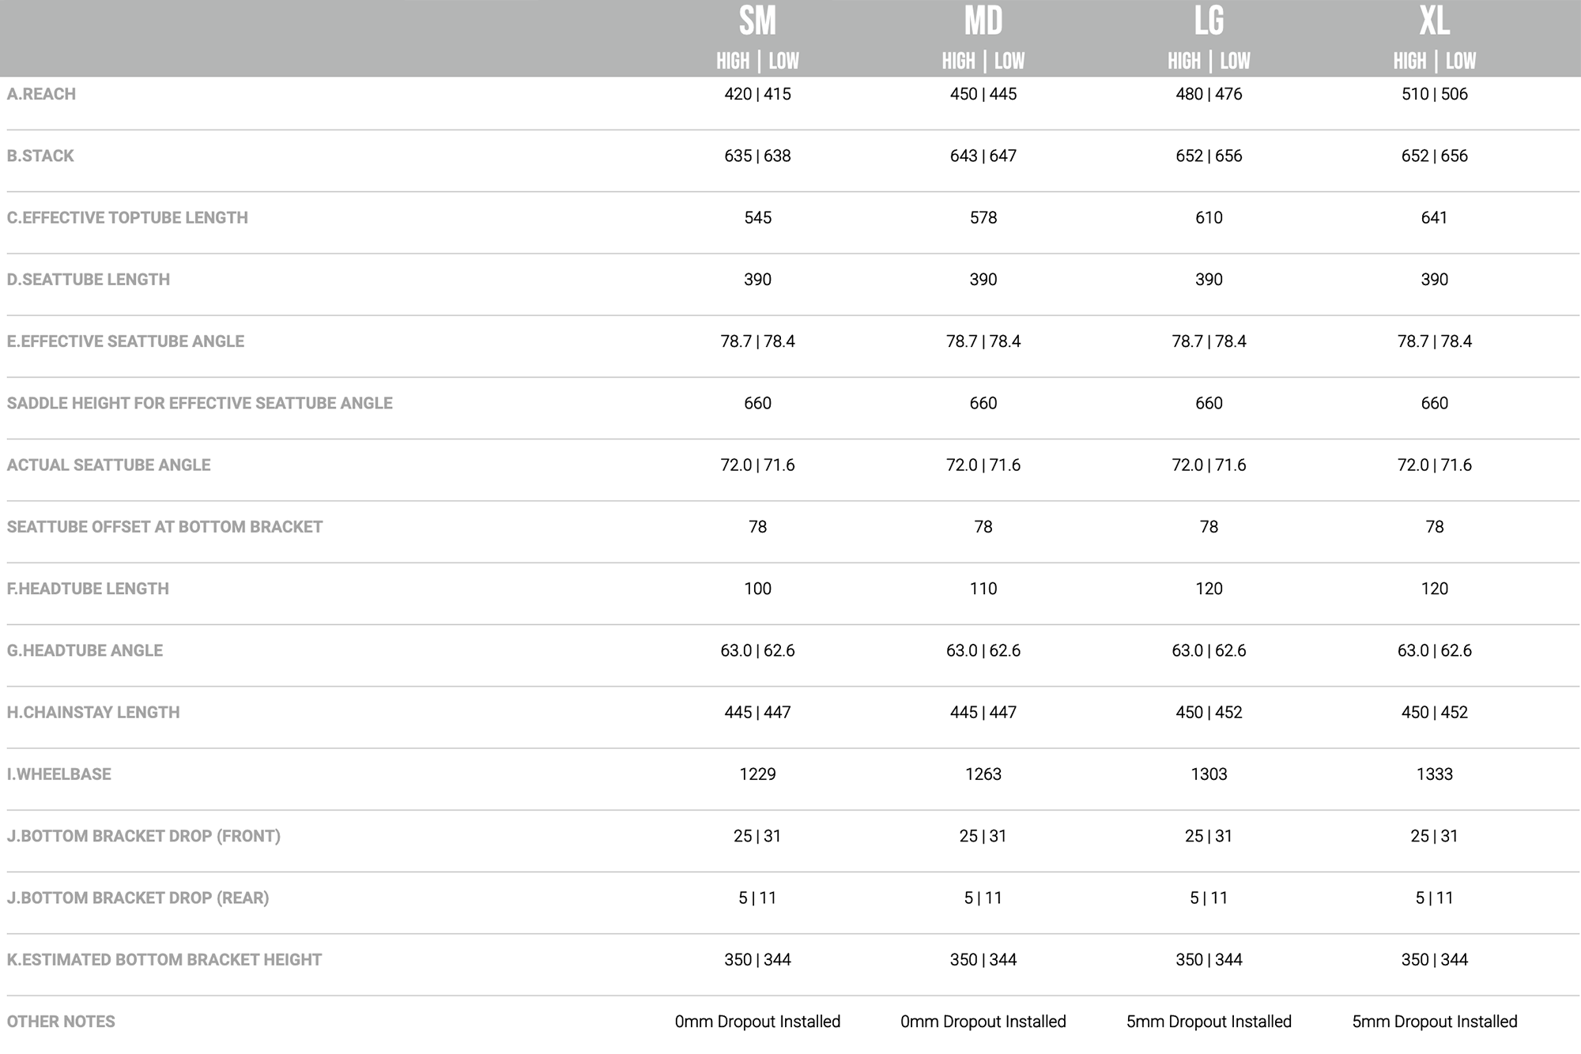Select the 480 | 476 reach value
The height and width of the screenshot is (1054, 1581).
coord(1209,94)
